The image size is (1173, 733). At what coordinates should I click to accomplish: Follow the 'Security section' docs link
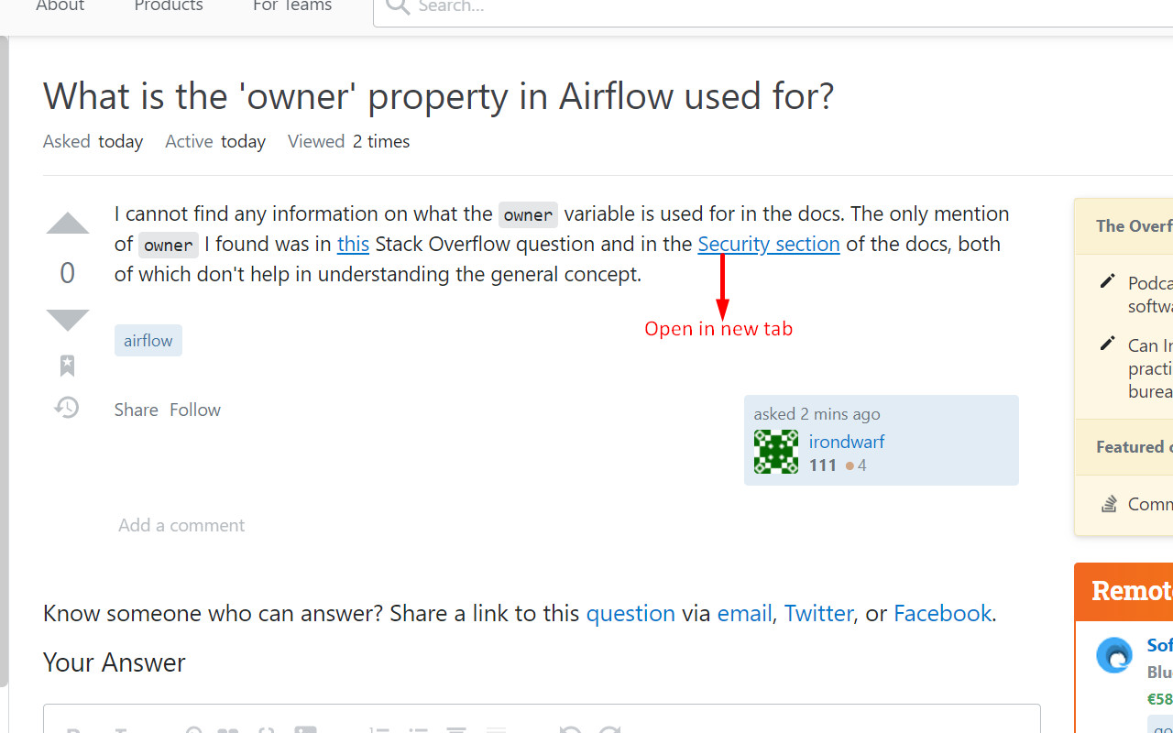pos(769,244)
